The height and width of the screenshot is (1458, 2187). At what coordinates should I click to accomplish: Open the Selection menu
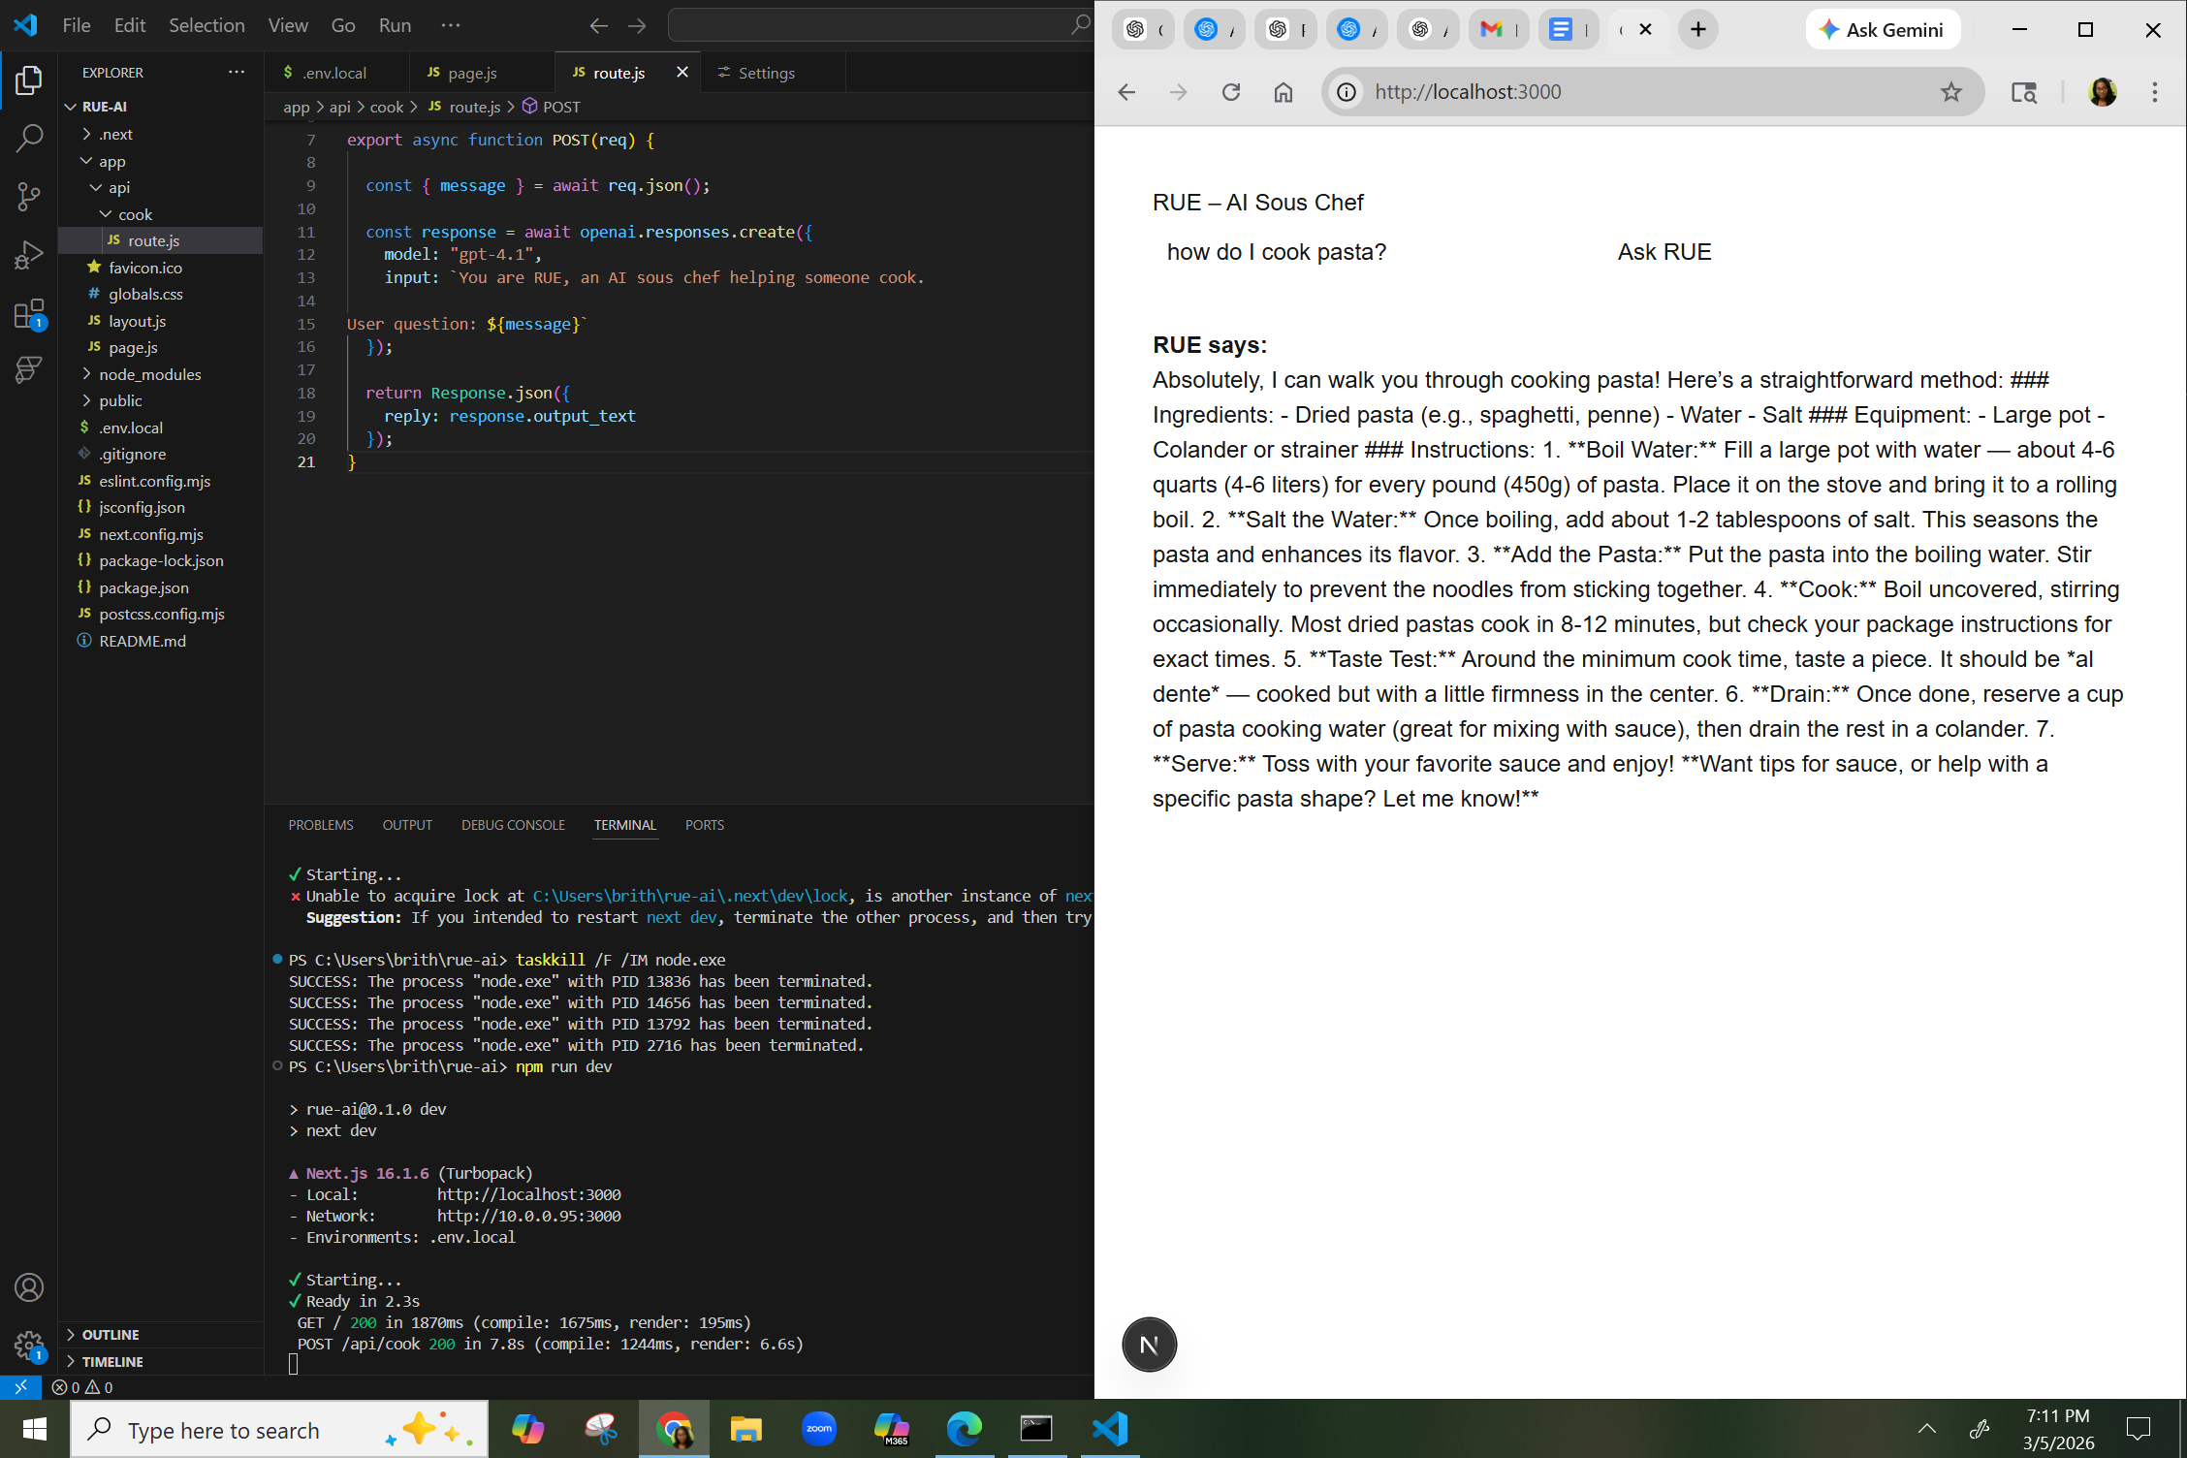(206, 25)
